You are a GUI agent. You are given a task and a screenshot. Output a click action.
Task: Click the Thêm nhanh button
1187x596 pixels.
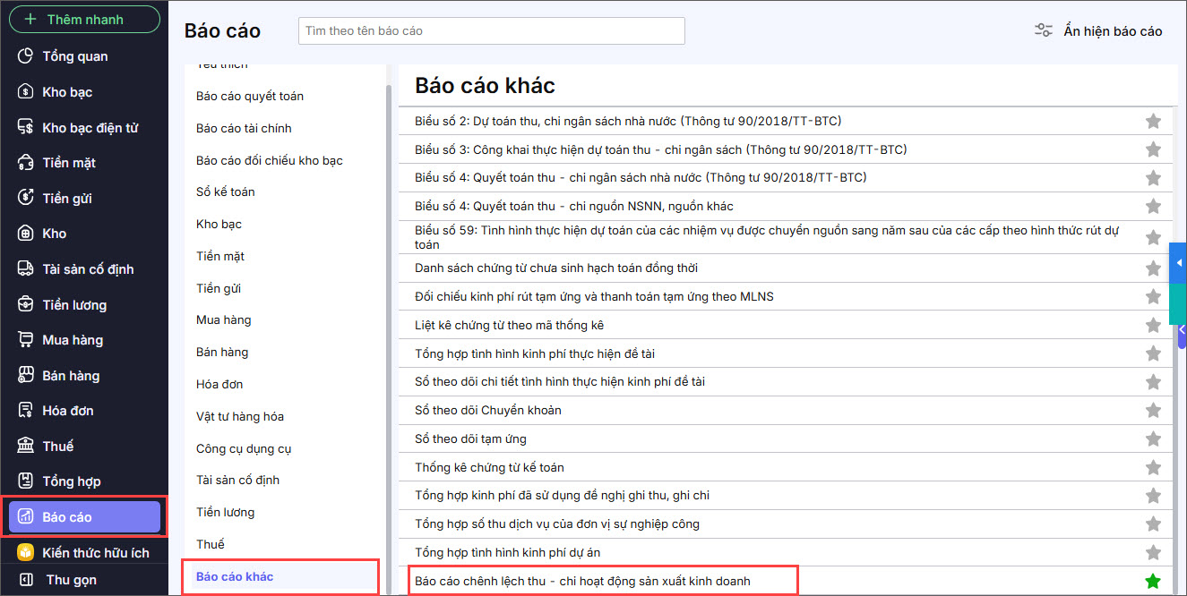tap(84, 19)
